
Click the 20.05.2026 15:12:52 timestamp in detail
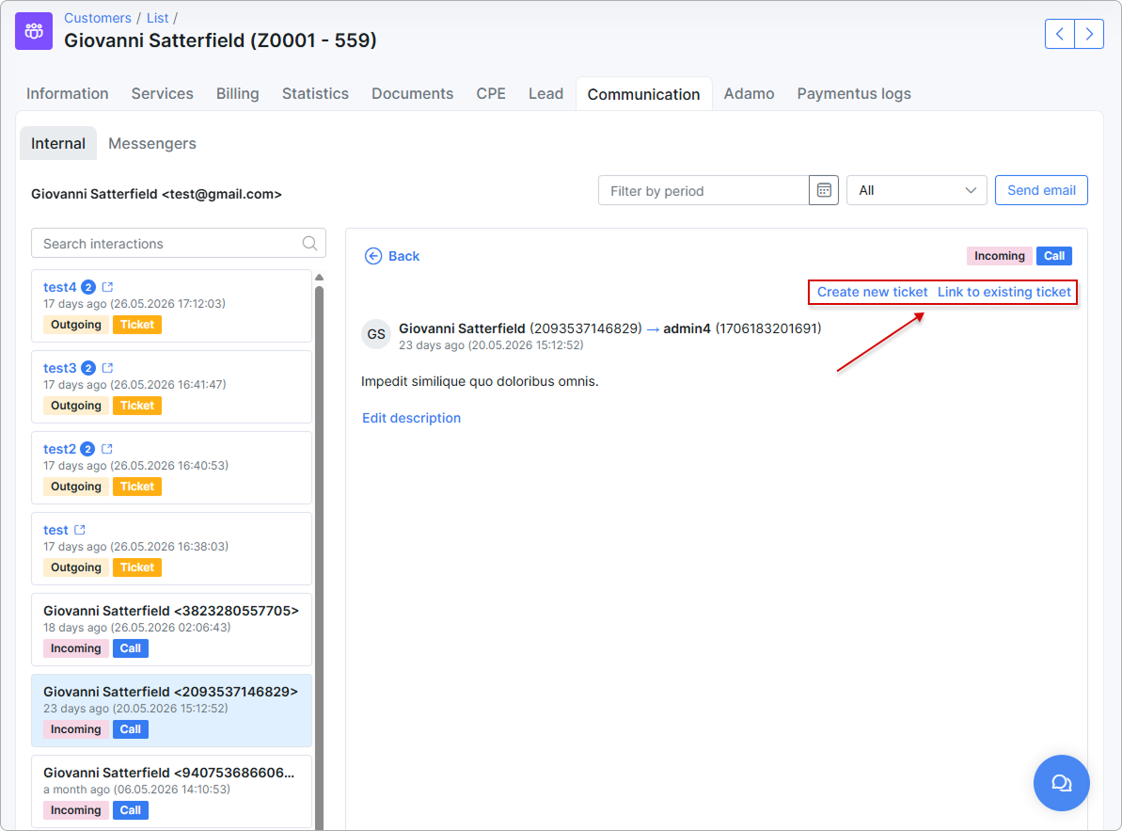point(525,345)
